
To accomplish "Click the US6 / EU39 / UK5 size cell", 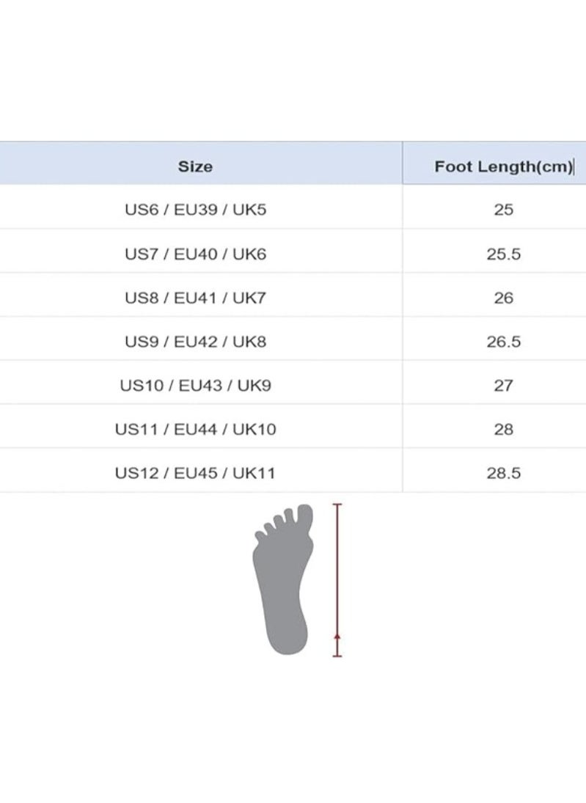I will pyautogui.click(x=195, y=210).
